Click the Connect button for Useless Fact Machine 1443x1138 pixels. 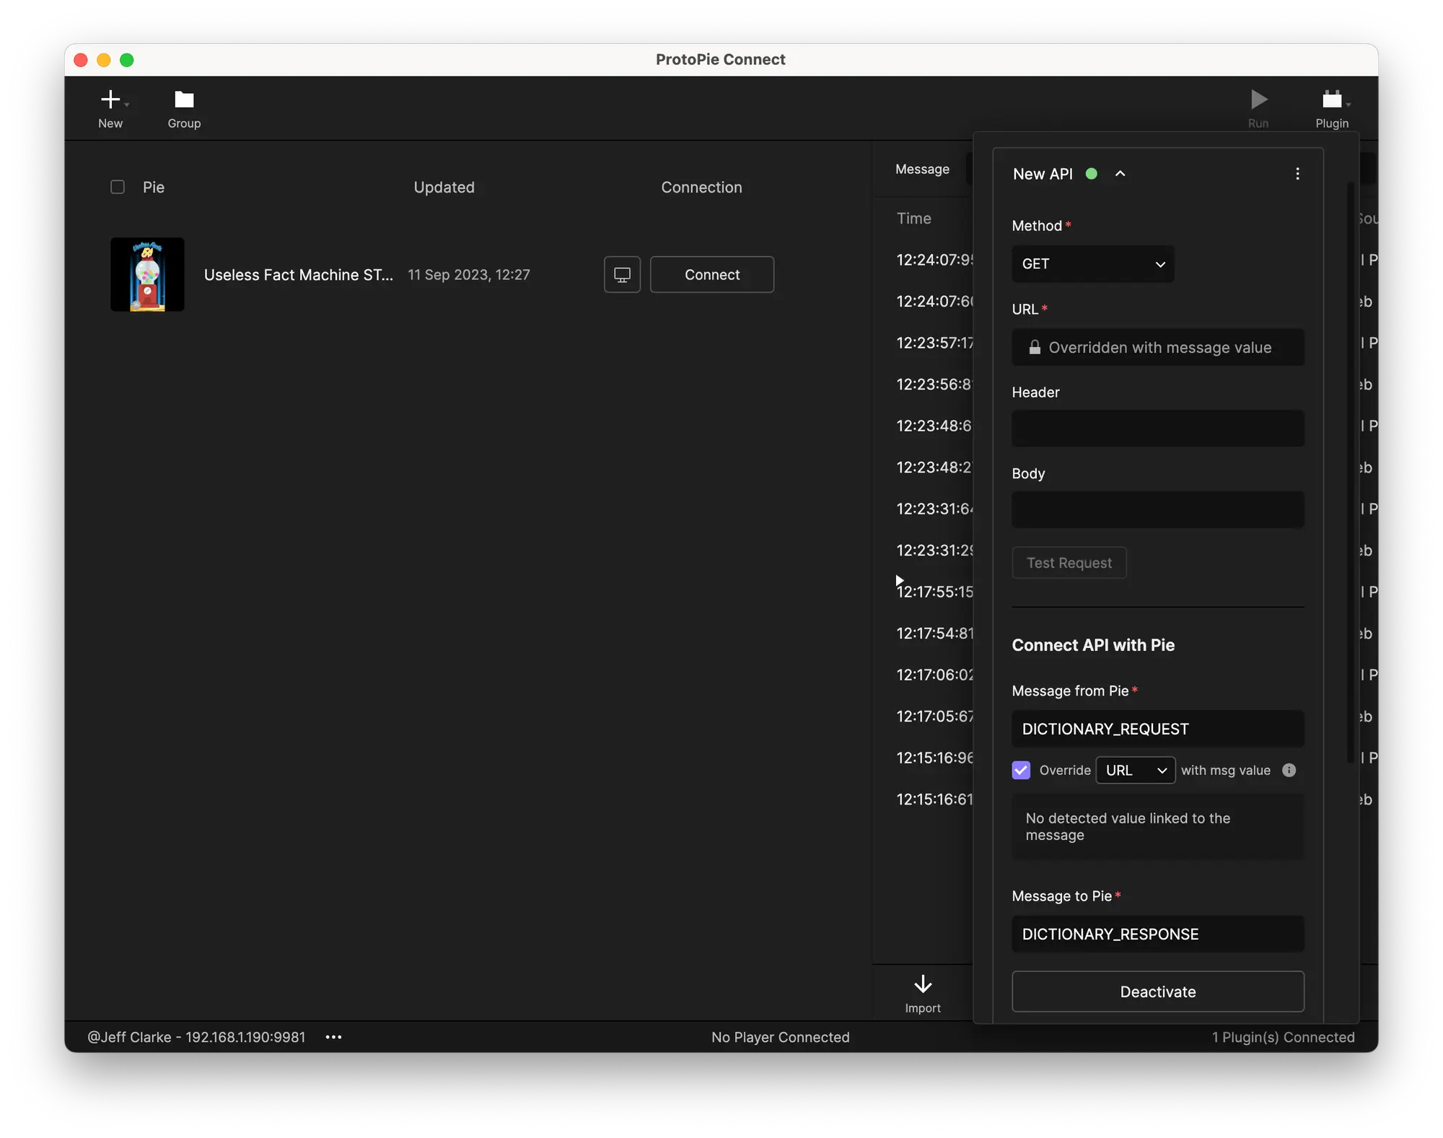[712, 274]
